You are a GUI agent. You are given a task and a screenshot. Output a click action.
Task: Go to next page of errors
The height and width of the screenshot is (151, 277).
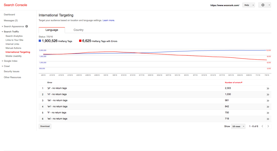pyautogui.click(x=268, y=126)
